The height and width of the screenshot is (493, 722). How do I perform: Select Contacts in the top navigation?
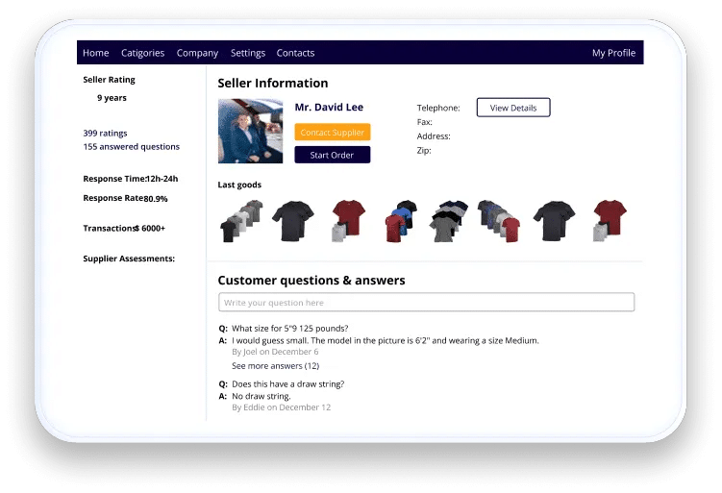click(295, 53)
